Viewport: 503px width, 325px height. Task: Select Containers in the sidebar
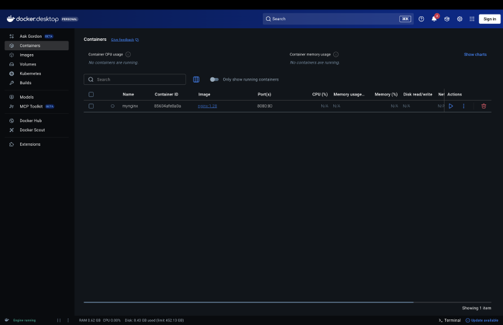coord(36,45)
